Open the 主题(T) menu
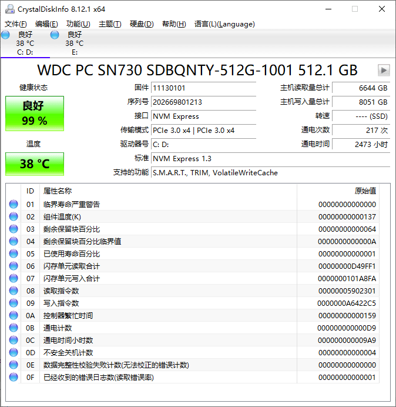The height and width of the screenshot is (407, 396). 110,24
